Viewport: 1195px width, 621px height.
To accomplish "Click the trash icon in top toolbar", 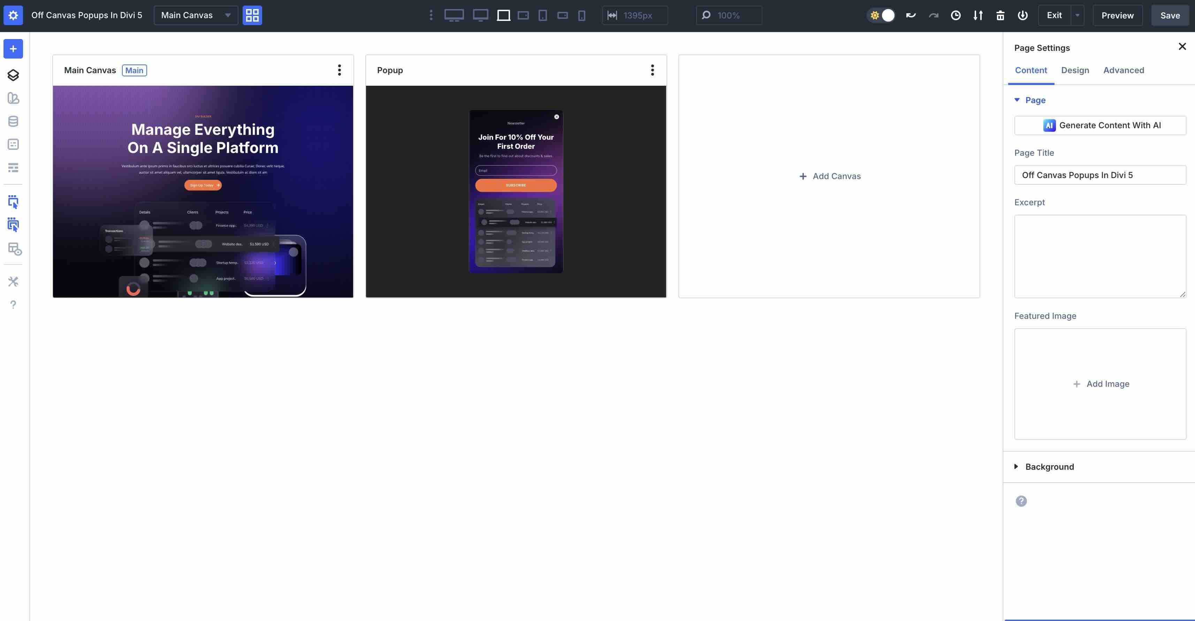I will pyautogui.click(x=1000, y=15).
